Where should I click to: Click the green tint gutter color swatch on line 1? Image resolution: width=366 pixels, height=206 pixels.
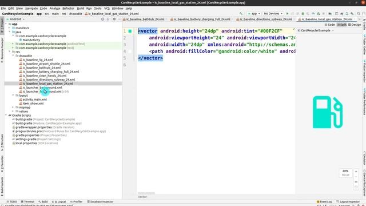(x=130, y=31)
